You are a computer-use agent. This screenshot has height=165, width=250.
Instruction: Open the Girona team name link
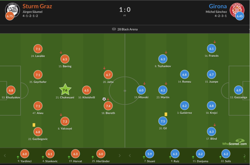point(218,6)
